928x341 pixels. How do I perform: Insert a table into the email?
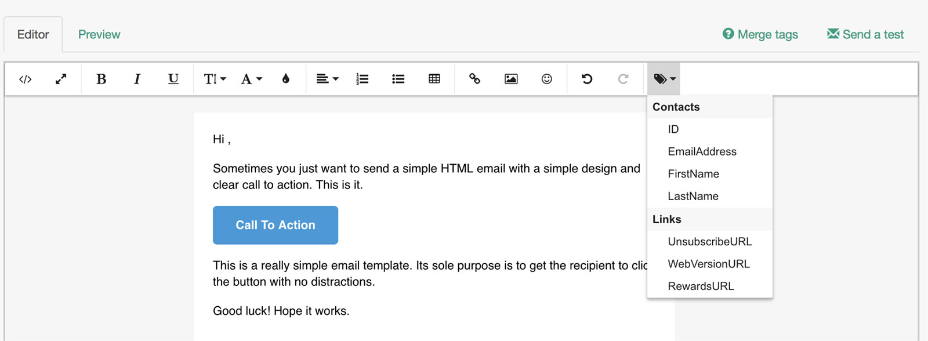(434, 79)
